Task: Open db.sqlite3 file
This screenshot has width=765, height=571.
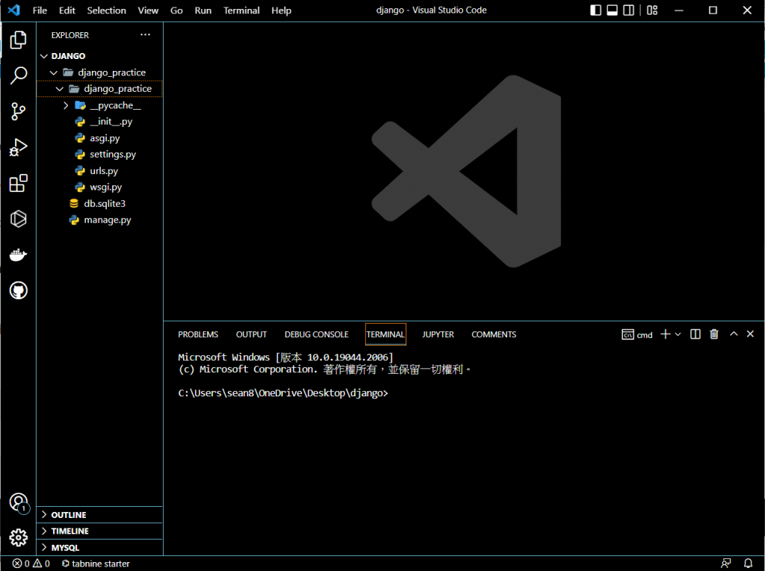Action: pyautogui.click(x=99, y=203)
